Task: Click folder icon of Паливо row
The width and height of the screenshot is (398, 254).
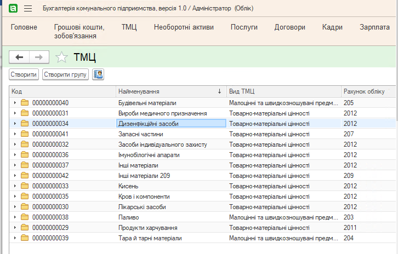Action: coord(25,217)
